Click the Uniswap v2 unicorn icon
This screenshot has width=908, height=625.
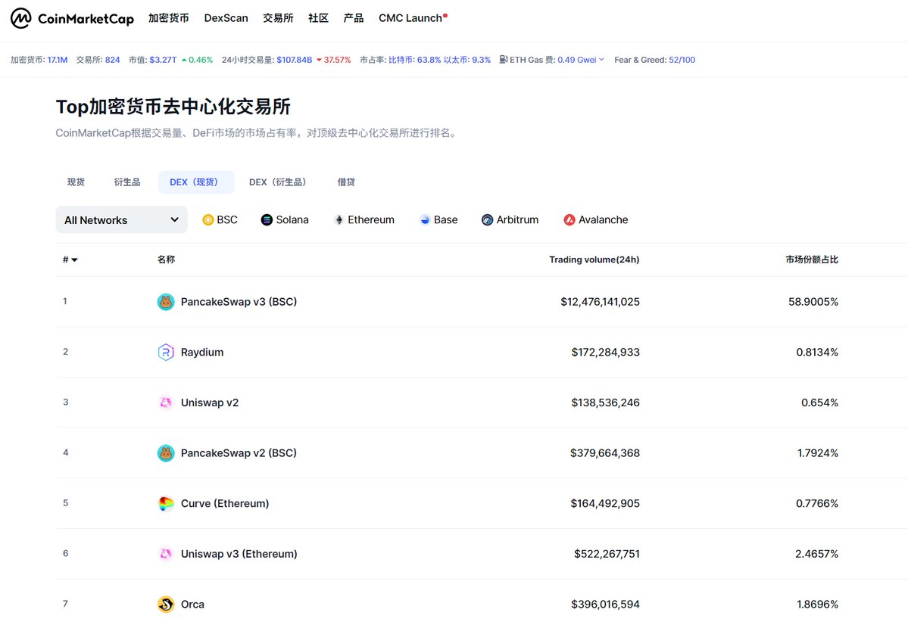click(166, 403)
